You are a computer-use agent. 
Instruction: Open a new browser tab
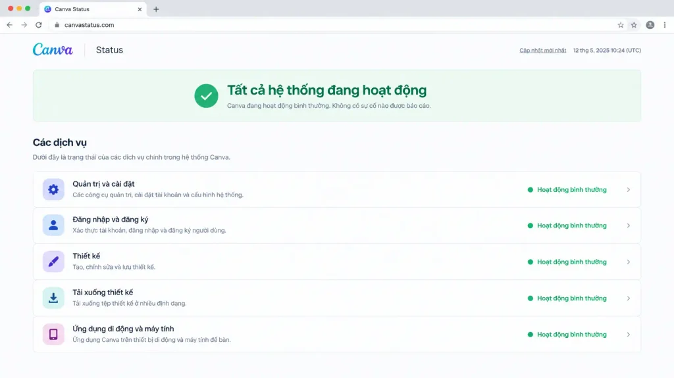(x=156, y=9)
